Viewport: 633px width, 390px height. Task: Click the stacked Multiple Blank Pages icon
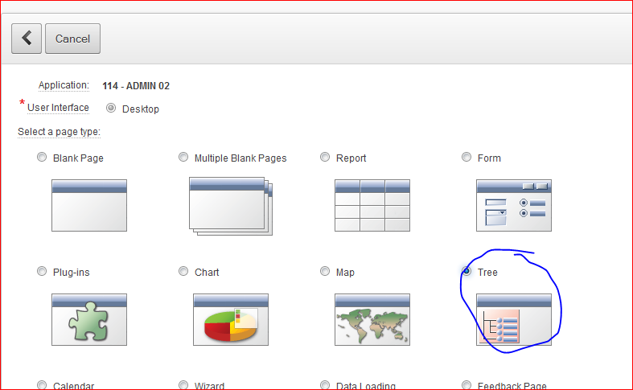(x=231, y=206)
